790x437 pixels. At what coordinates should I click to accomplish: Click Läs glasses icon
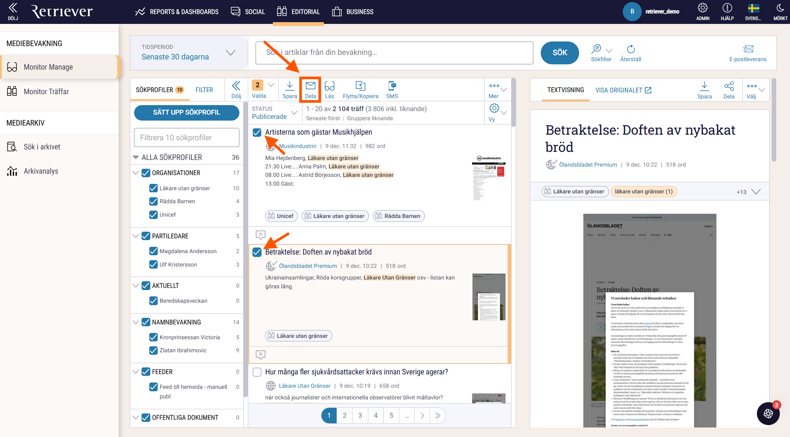click(x=329, y=90)
